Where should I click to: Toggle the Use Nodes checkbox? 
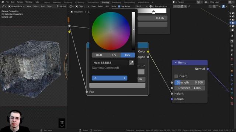click(x=119, y=7)
